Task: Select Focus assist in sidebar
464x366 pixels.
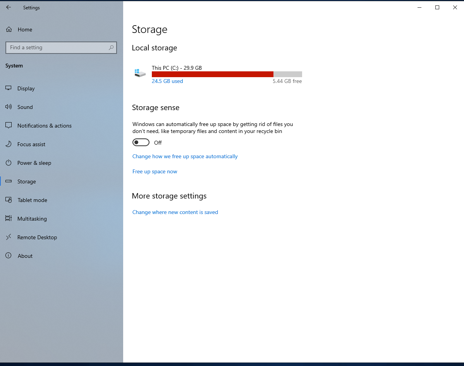Action: [31, 145]
